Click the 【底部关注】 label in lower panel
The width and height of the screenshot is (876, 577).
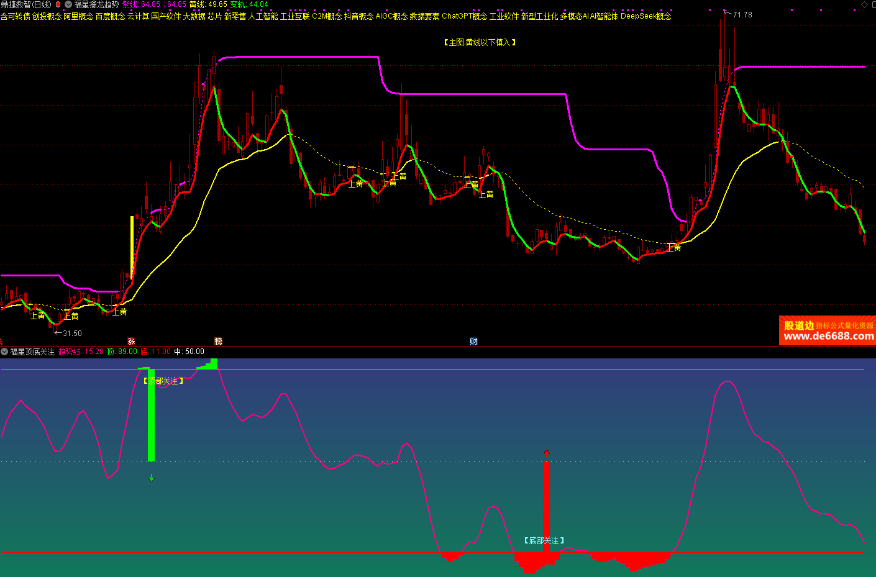pos(544,540)
